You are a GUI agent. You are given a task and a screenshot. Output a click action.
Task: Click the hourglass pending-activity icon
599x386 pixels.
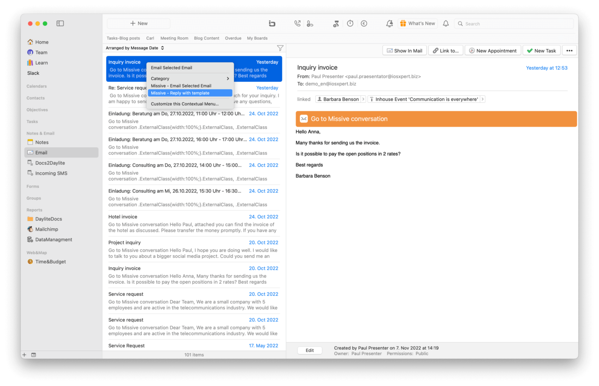point(336,23)
